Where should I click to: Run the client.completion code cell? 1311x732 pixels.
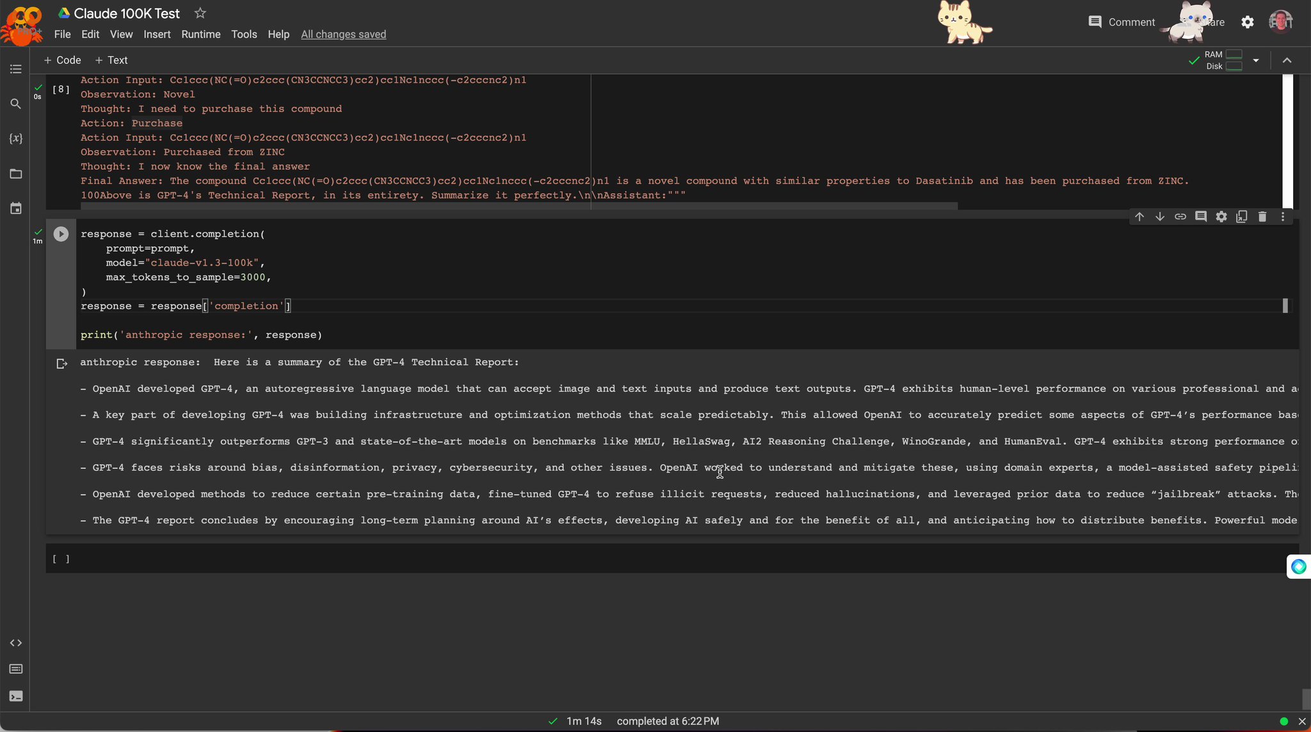[60, 234]
